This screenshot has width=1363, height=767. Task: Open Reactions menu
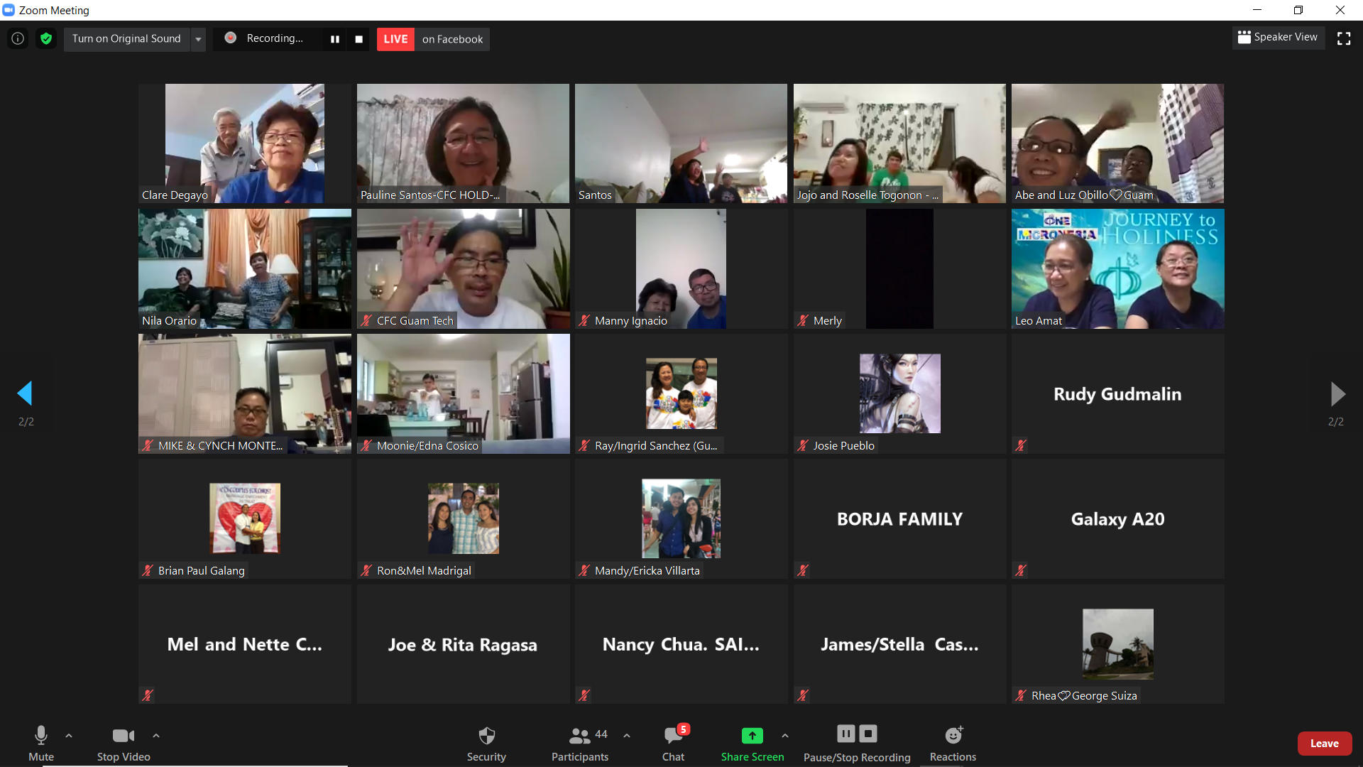tap(953, 743)
